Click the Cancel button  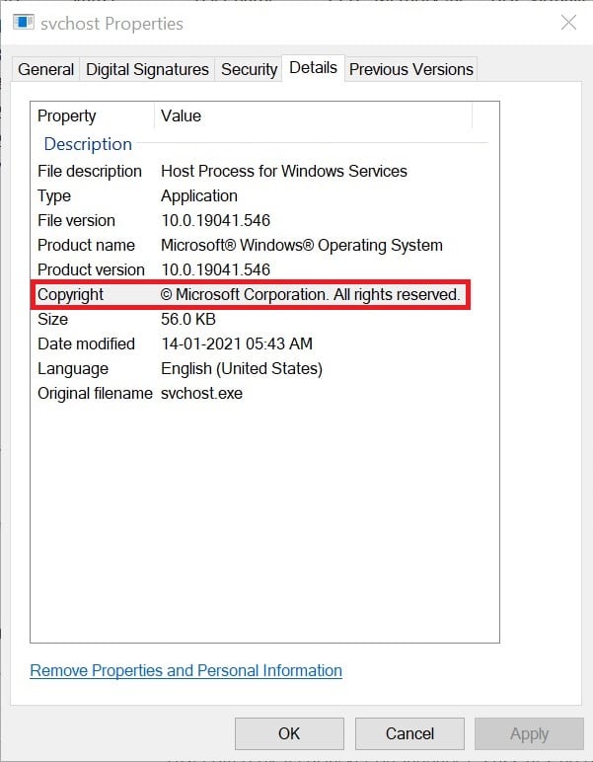coord(409,733)
